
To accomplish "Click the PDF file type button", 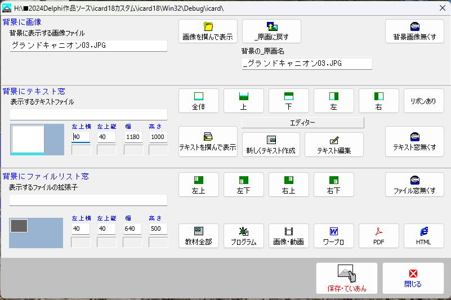I will coord(378,236).
